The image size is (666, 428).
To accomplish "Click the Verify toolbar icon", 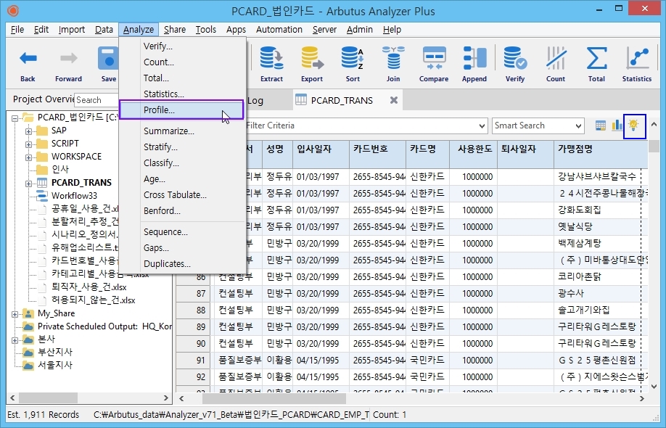I will pyautogui.click(x=515, y=58).
